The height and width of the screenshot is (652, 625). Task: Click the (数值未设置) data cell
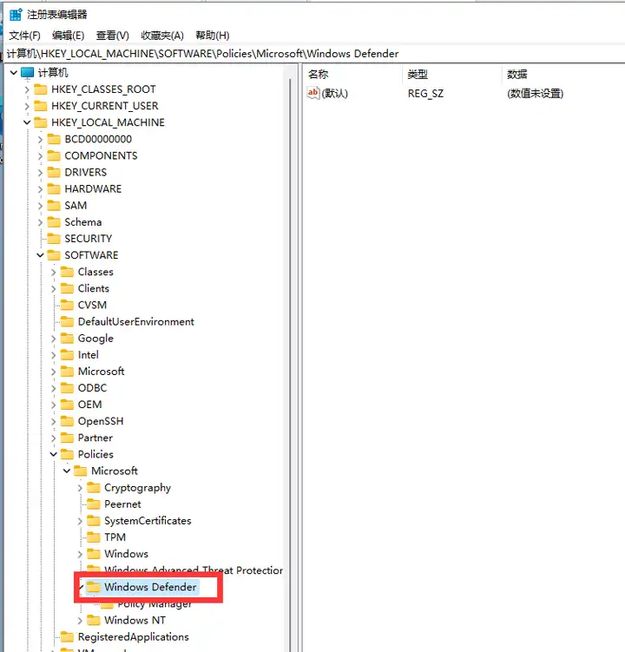click(x=536, y=94)
